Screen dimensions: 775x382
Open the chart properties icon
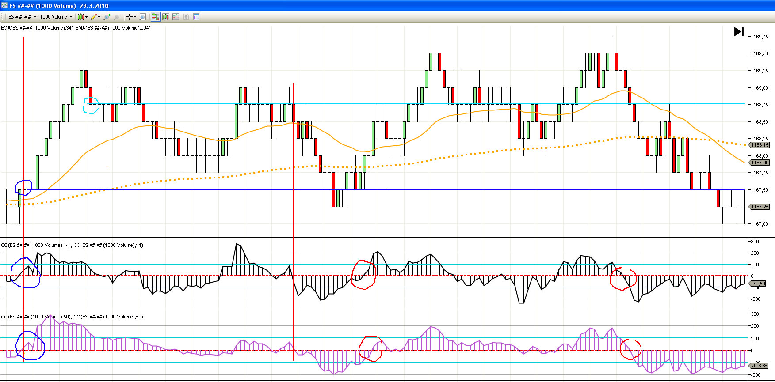click(196, 17)
